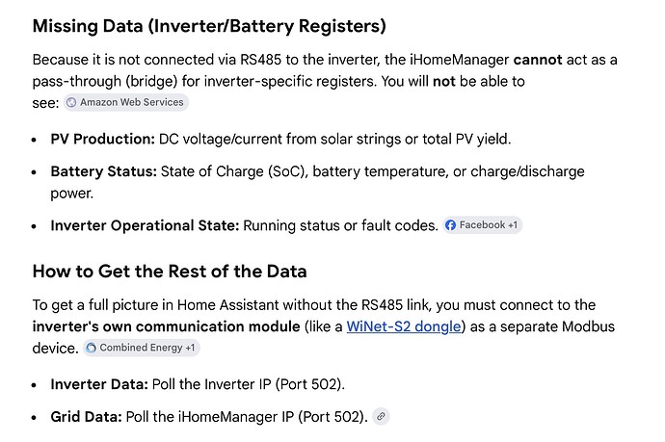Click the Grid Data bullet label
The width and height of the screenshot is (665, 442).
point(86,417)
